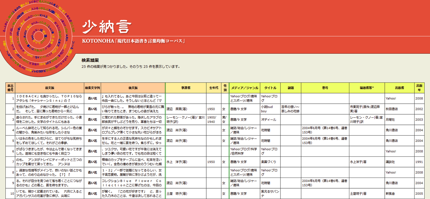Click the KOTONOHA corpus subtitle banner text

[x=133, y=41]
